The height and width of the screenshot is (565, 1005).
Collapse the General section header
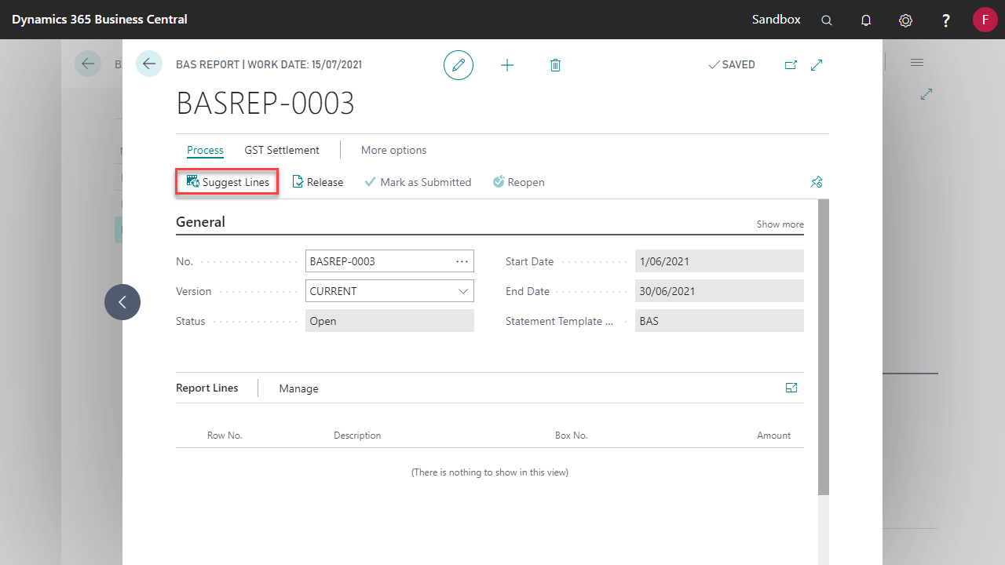[200, 222]
